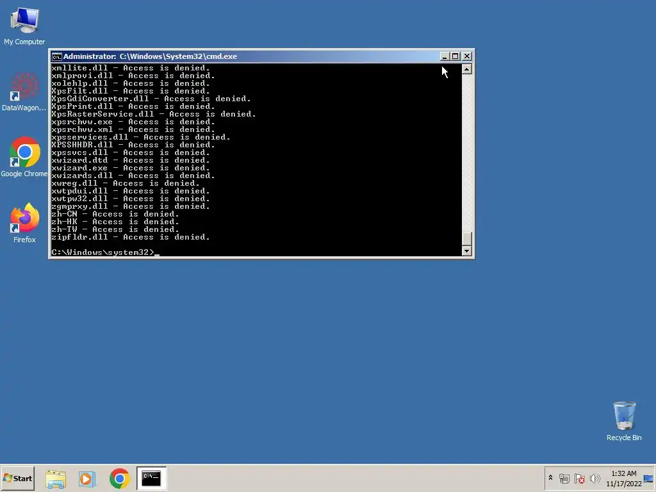The width and height of the screenshot is (656, 492).
Task: Select the Google Chrome desktop shortcut
Action: tap(24, 158)
